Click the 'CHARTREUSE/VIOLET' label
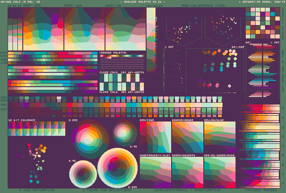Viewport: 286px width, 193px height. coord(155,155)
